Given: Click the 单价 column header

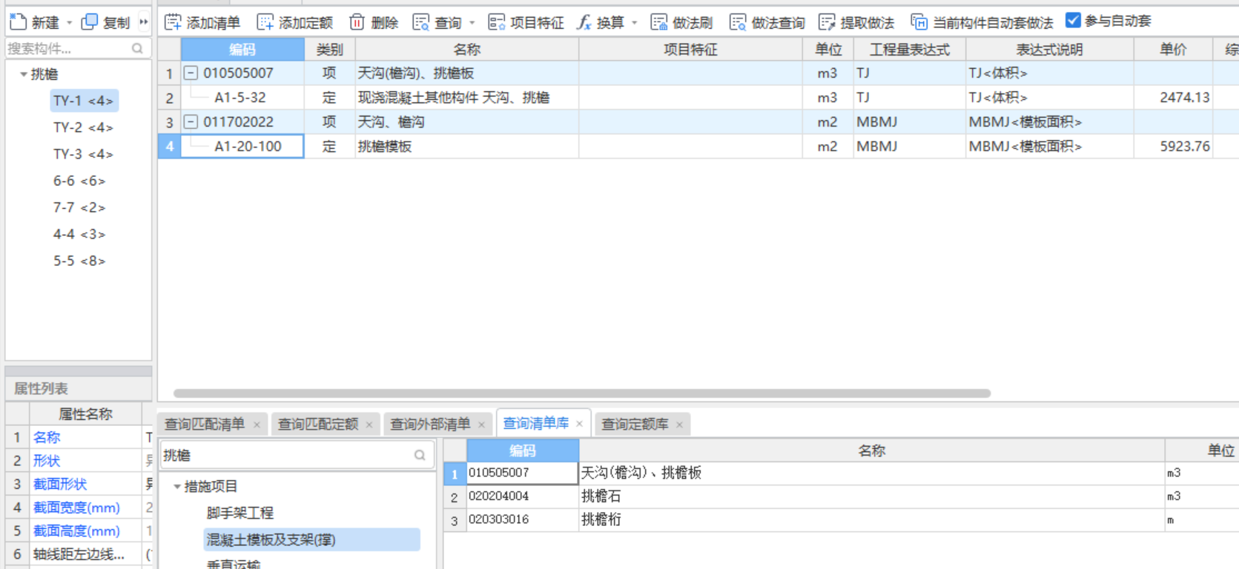Looking at the screenshot, I should click(x=1173, y=50).
